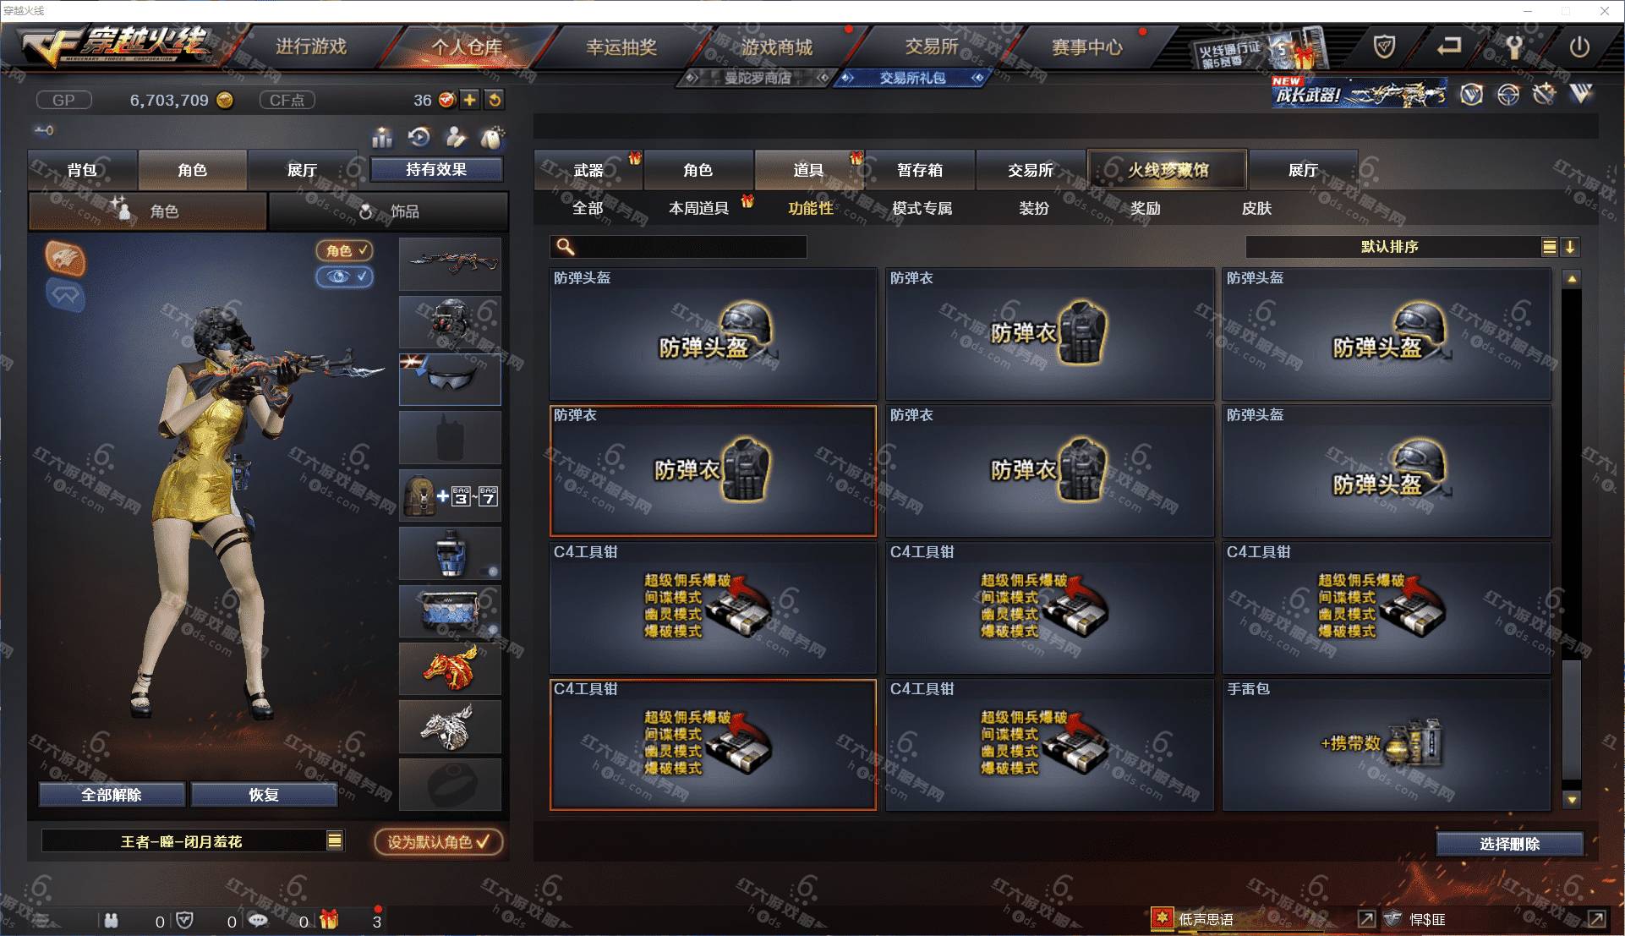The height and width of the screenshot is (936, 1625).
Task: Switch to the 武器 tab
Action: [588, 170]
